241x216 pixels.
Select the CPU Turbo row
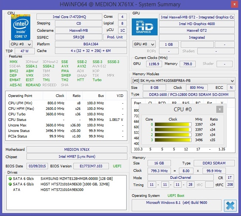coord(66,114)
